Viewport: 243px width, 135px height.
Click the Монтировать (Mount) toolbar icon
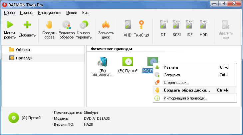10,25
